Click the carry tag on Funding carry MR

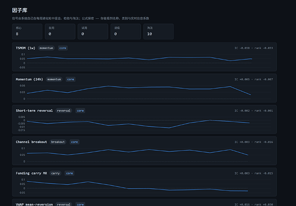56,173
